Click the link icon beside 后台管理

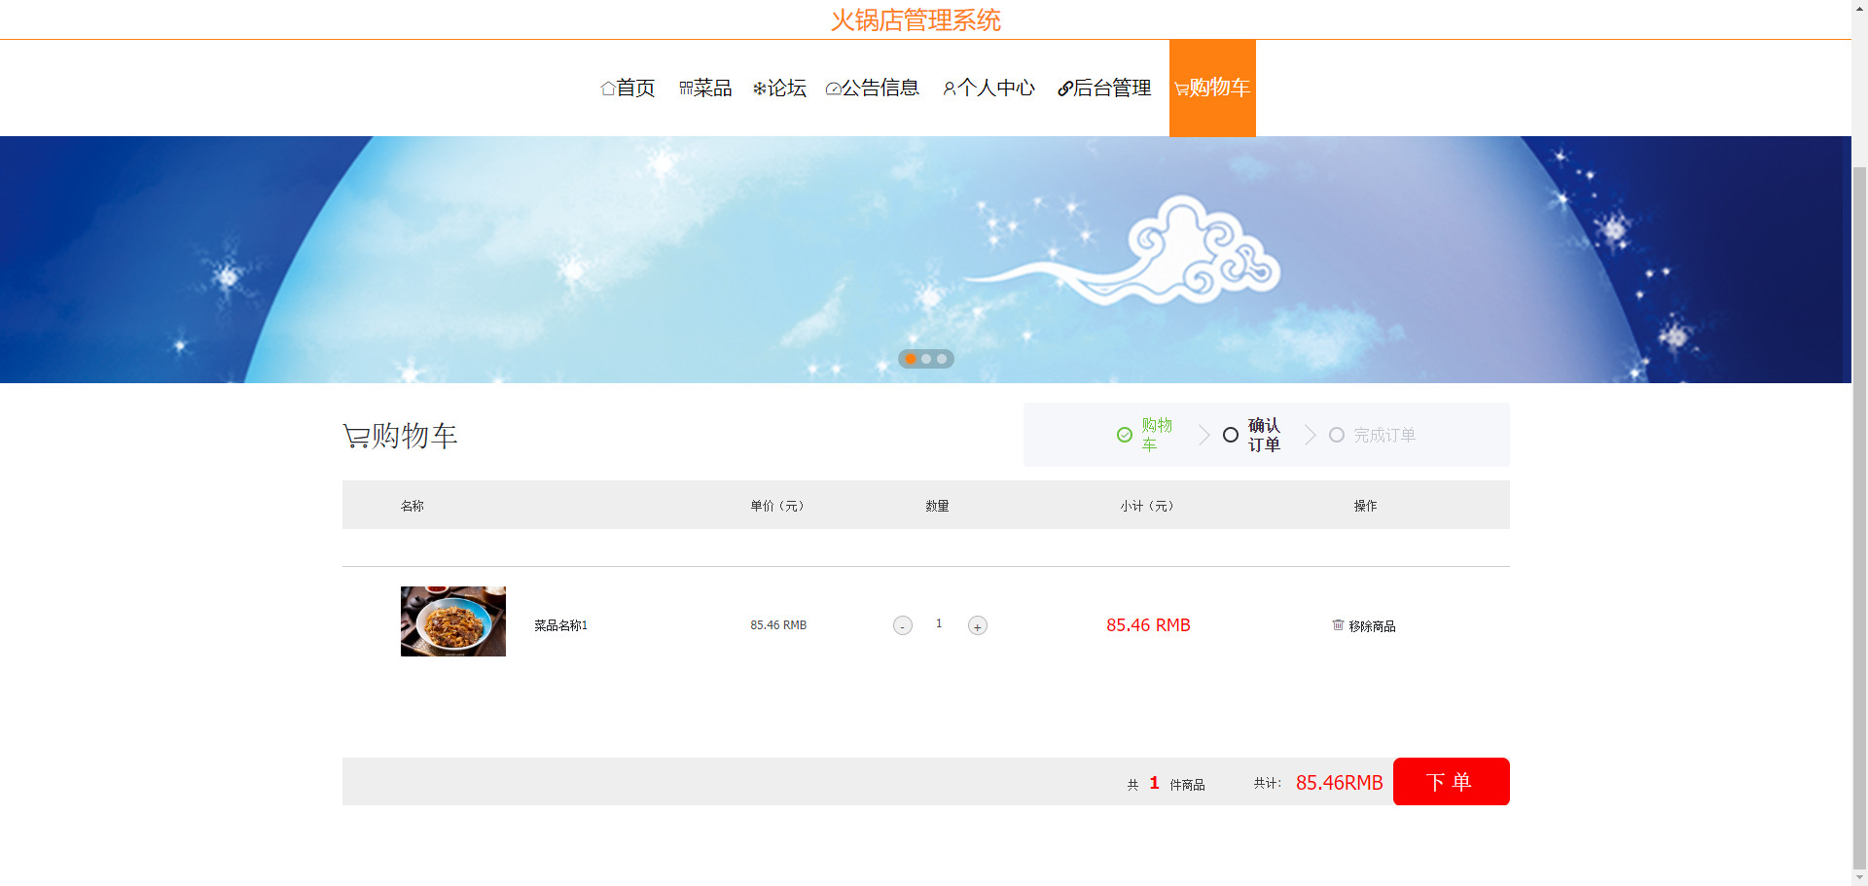coord(1065,89)
